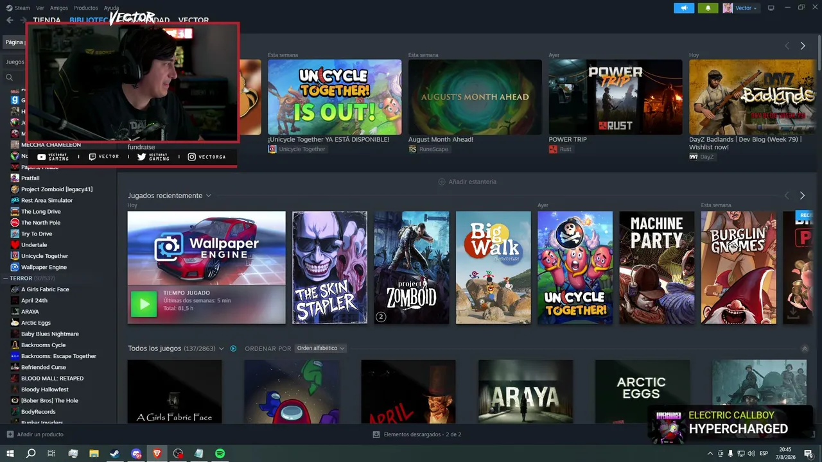Open the Machine Party game cover

pyautogui.click(x=656, y=268)
